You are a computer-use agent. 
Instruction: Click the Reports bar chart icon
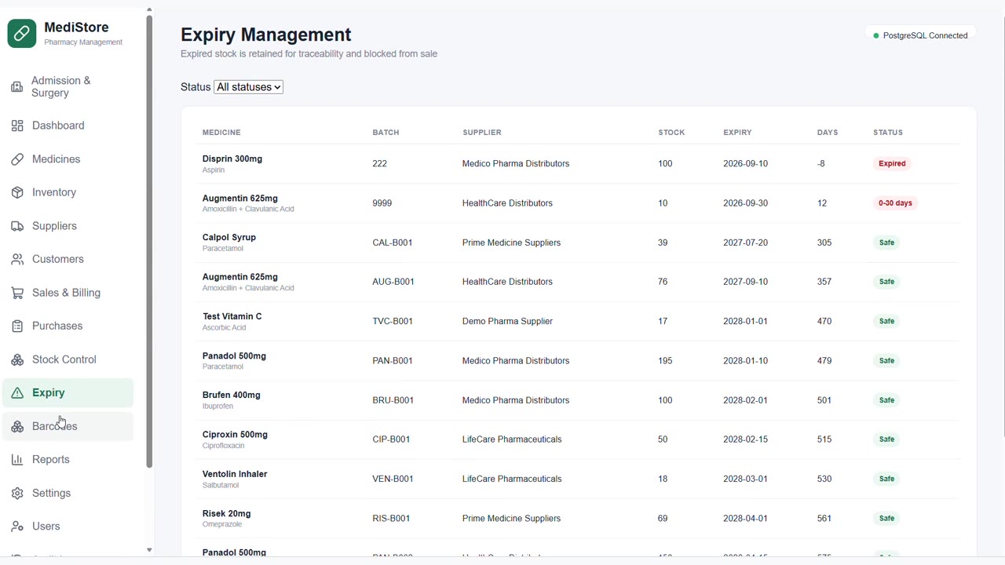[x=17, y=460]
